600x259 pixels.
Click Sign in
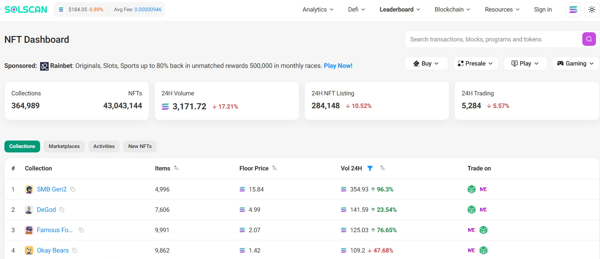[x=543, y=10]
